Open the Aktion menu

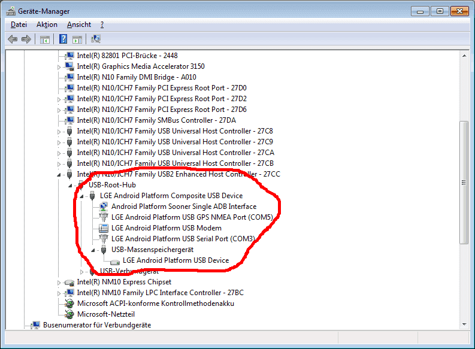point(47,25)
